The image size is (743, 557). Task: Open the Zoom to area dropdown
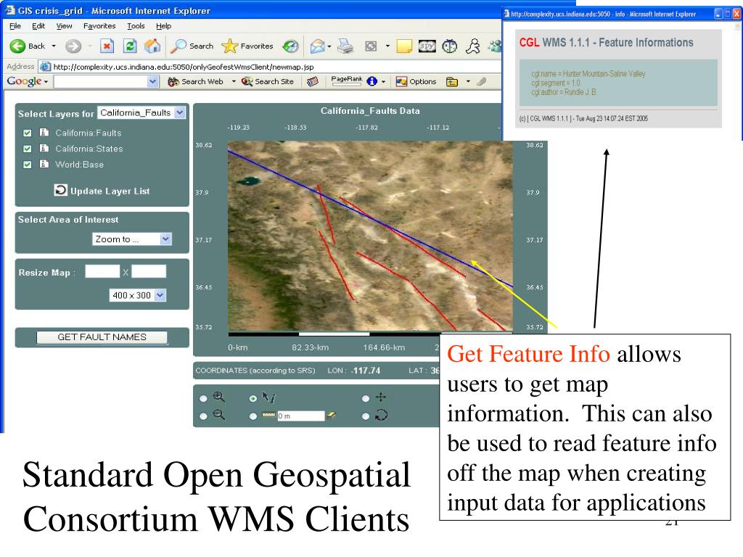click(165, 239)
